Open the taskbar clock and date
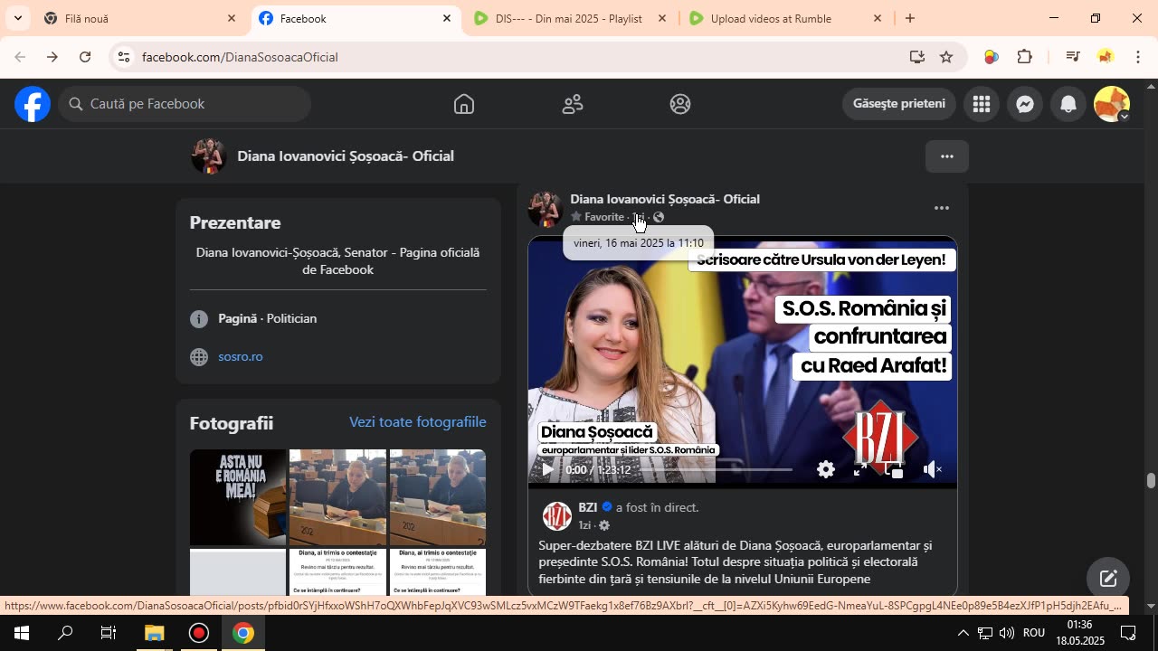Viewport: 1158px width, 651px height. pos(1079,633)
